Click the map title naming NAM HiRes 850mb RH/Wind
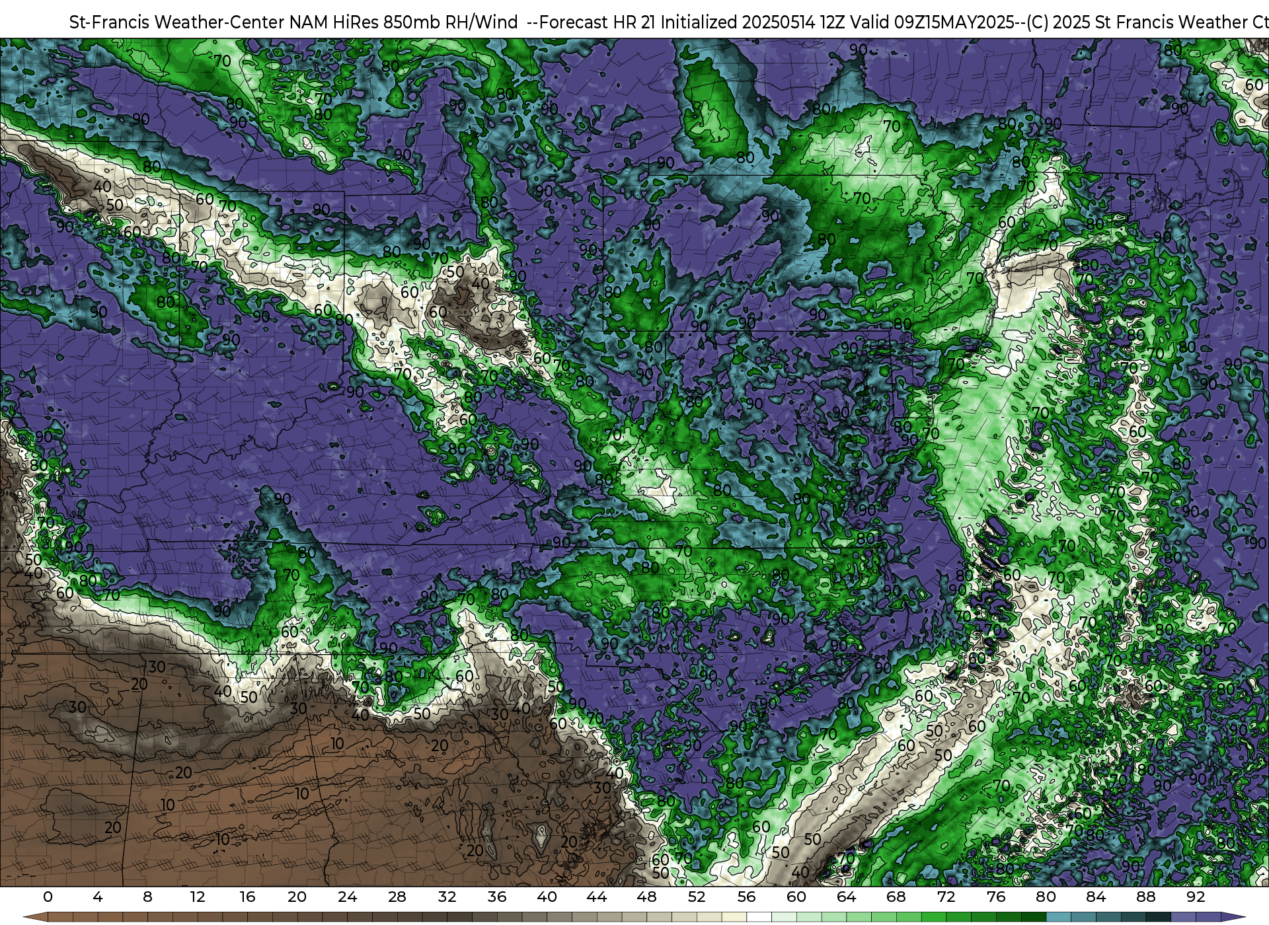The width and height of the screenshot is (1269, 925). click(669, 22)
